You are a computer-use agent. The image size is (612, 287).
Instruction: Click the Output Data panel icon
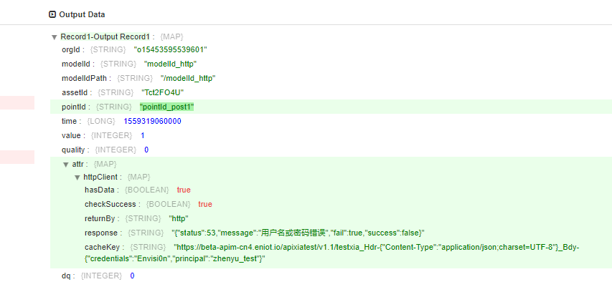click(52, 14)
